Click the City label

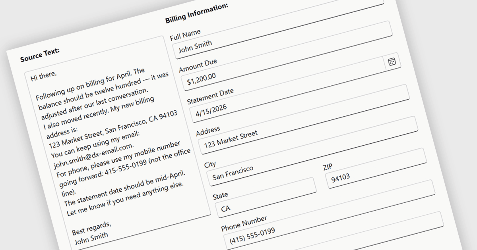tap(210, 164)
